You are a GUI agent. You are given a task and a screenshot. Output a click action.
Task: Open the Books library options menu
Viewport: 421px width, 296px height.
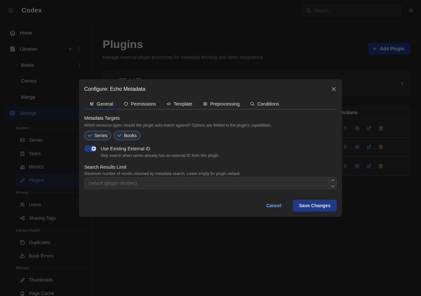(x=79, y=65)
